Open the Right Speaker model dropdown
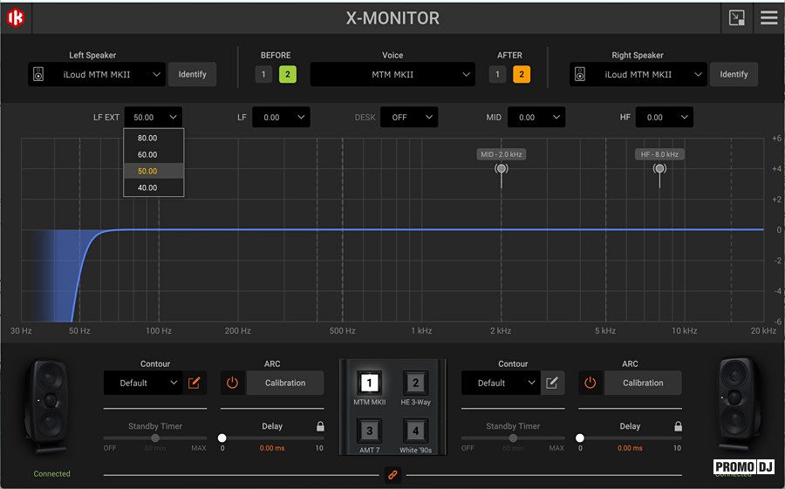This screenshot has height=489, width=785. 638,75
